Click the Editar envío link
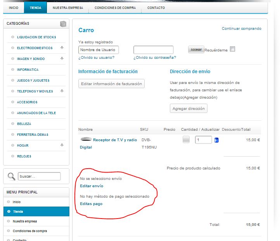Image resolution: width=280 pixels, height=241 pixels. click(92, 186)
